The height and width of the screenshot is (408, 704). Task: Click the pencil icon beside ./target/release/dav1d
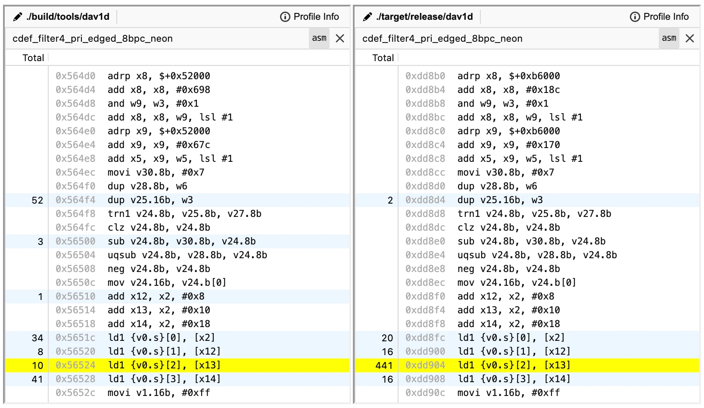367,16
